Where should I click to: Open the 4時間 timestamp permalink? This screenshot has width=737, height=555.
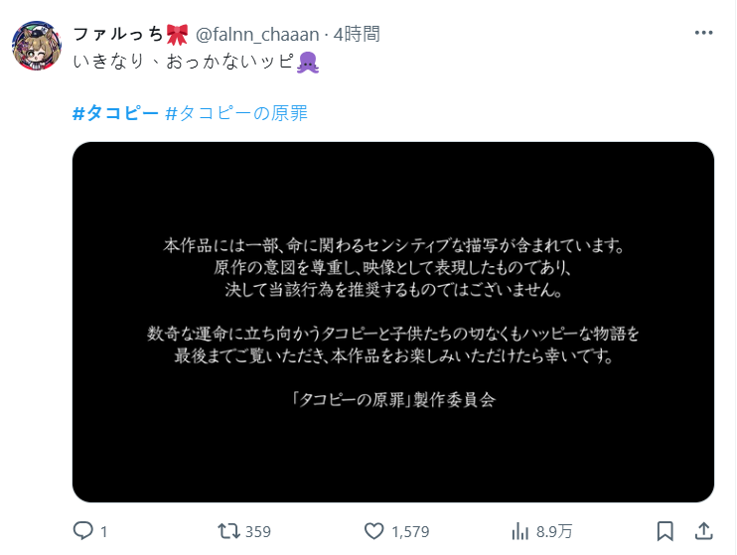357,35
